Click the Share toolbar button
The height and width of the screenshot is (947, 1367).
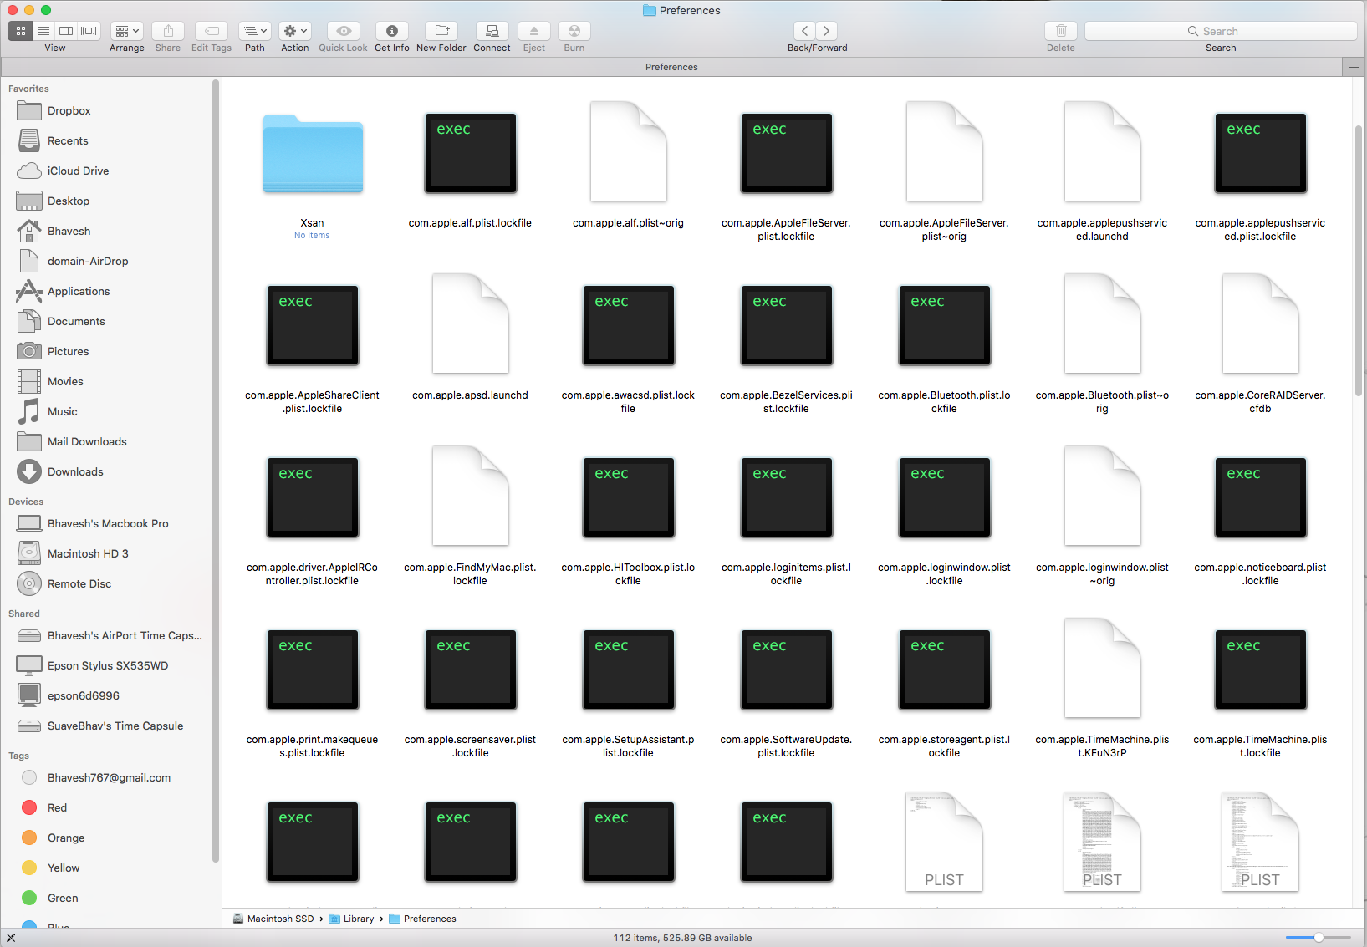(x=168, y=31)
